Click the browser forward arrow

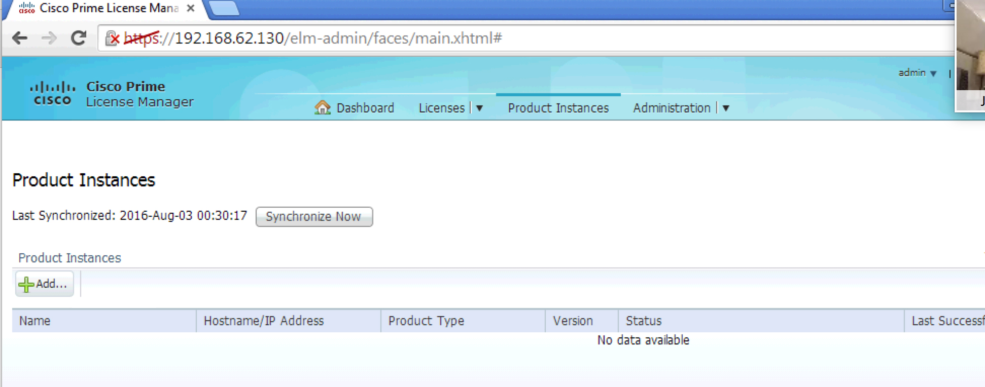point(49,38)
